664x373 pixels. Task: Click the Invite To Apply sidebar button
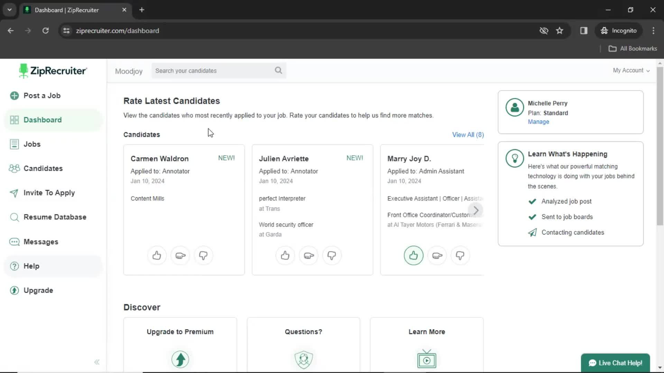tap(49, 192)
